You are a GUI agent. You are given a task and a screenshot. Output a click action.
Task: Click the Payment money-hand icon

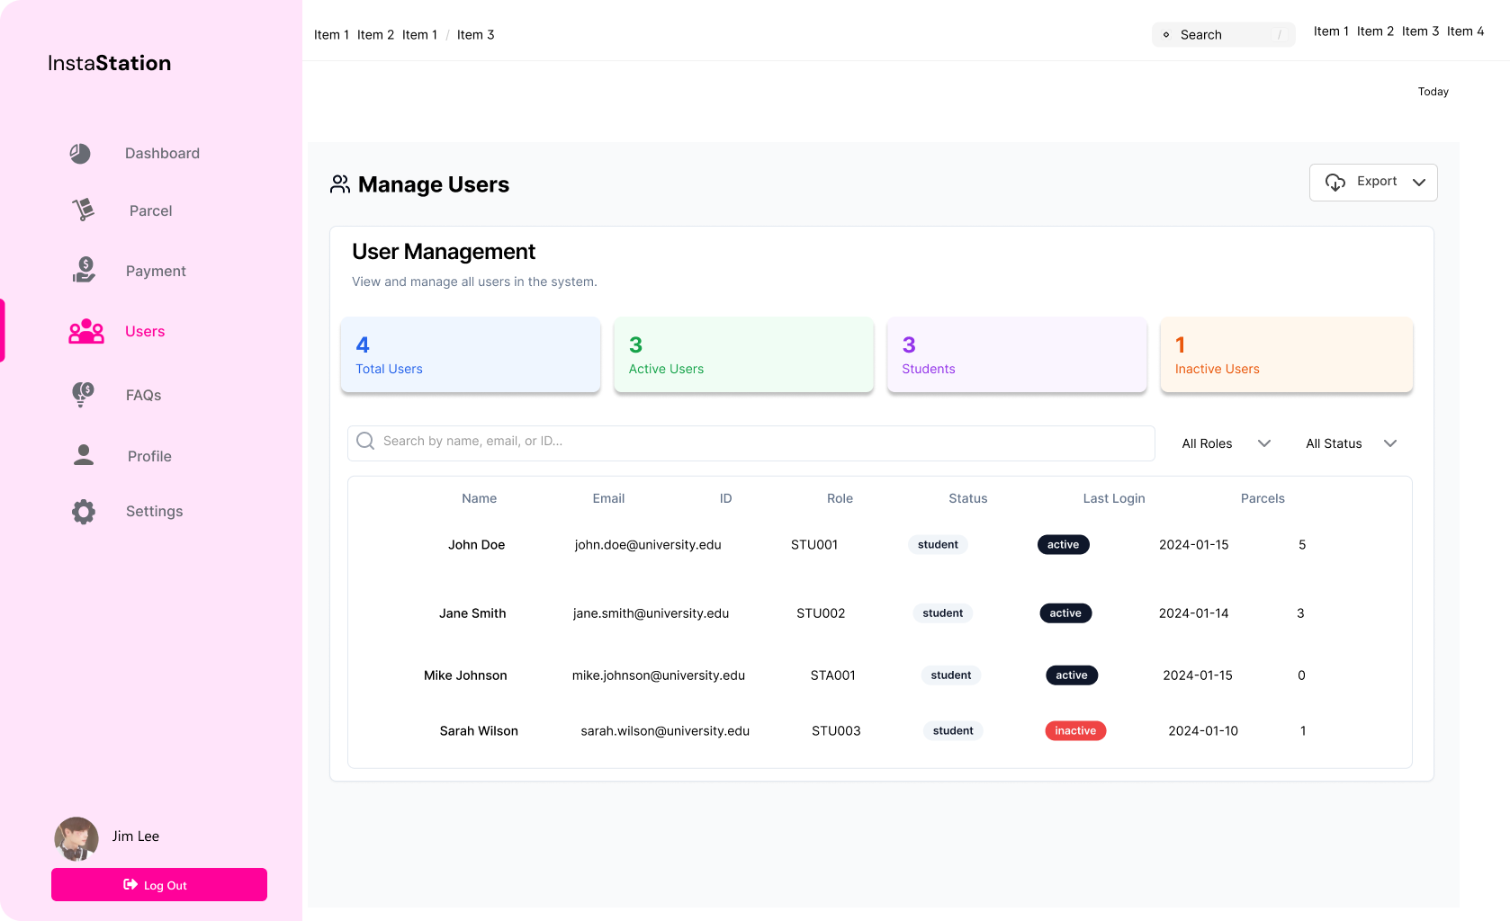pos(84,270)
